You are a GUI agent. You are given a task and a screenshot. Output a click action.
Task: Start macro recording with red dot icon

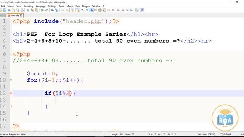click(x=119, y=10)
